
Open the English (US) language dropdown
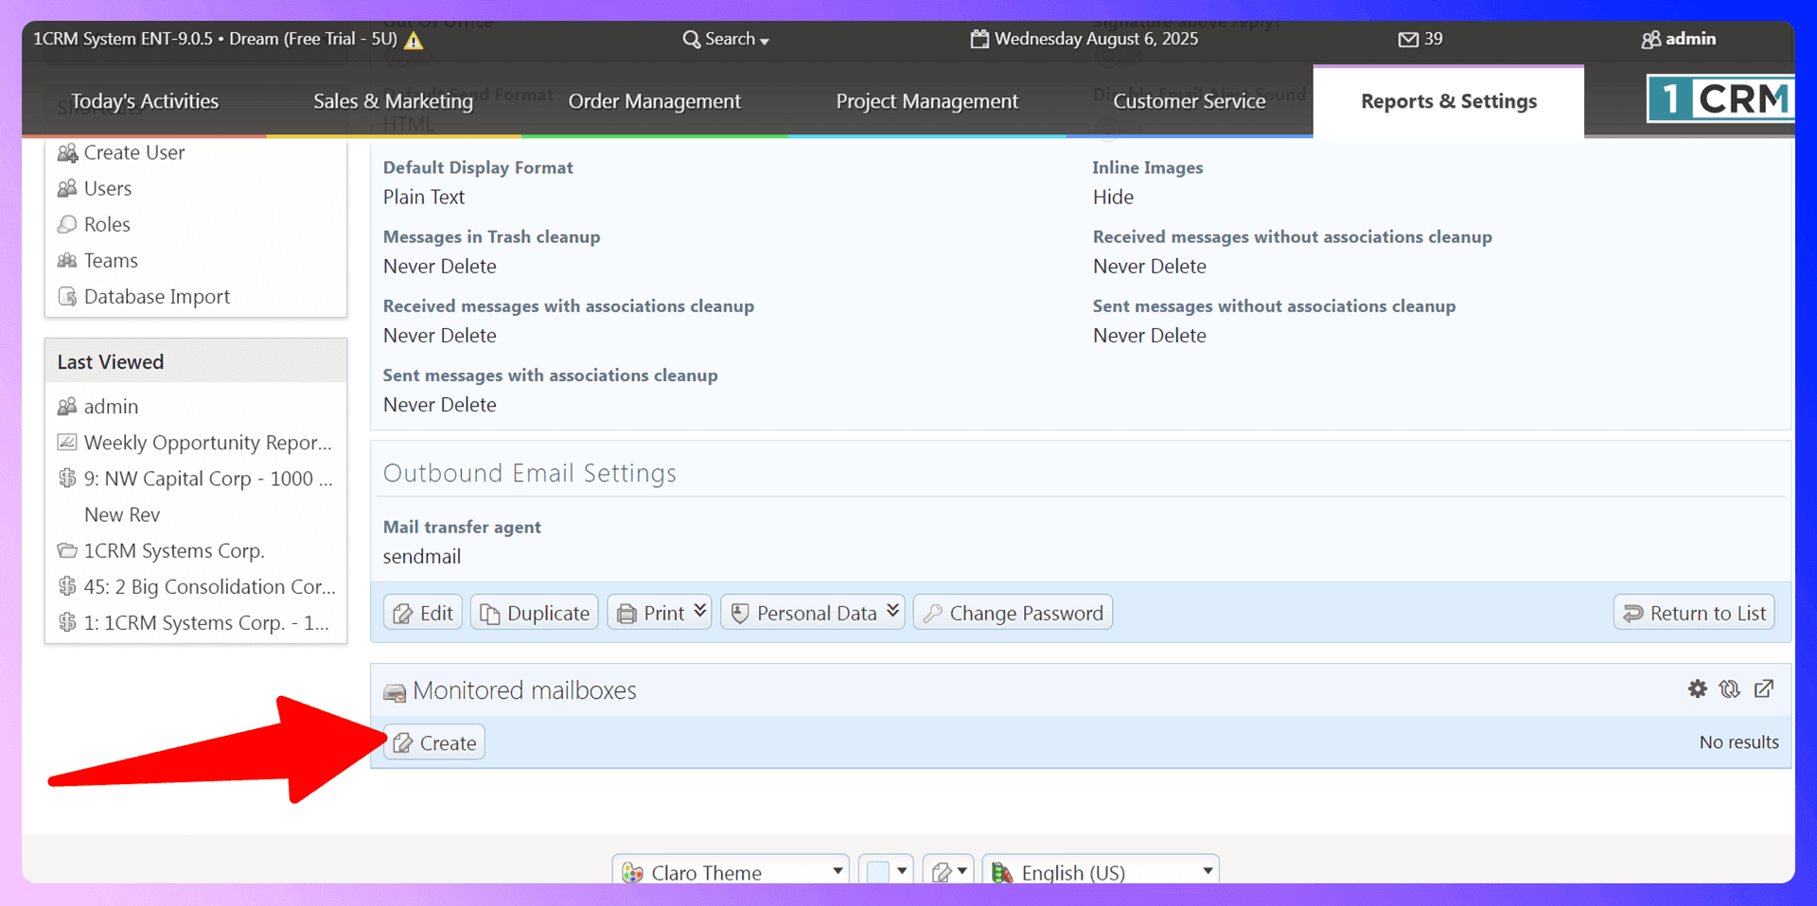click(1101, 872)
